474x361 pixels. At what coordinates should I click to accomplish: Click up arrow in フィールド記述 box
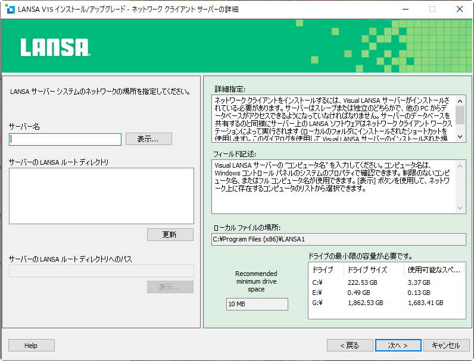(460, 166)
